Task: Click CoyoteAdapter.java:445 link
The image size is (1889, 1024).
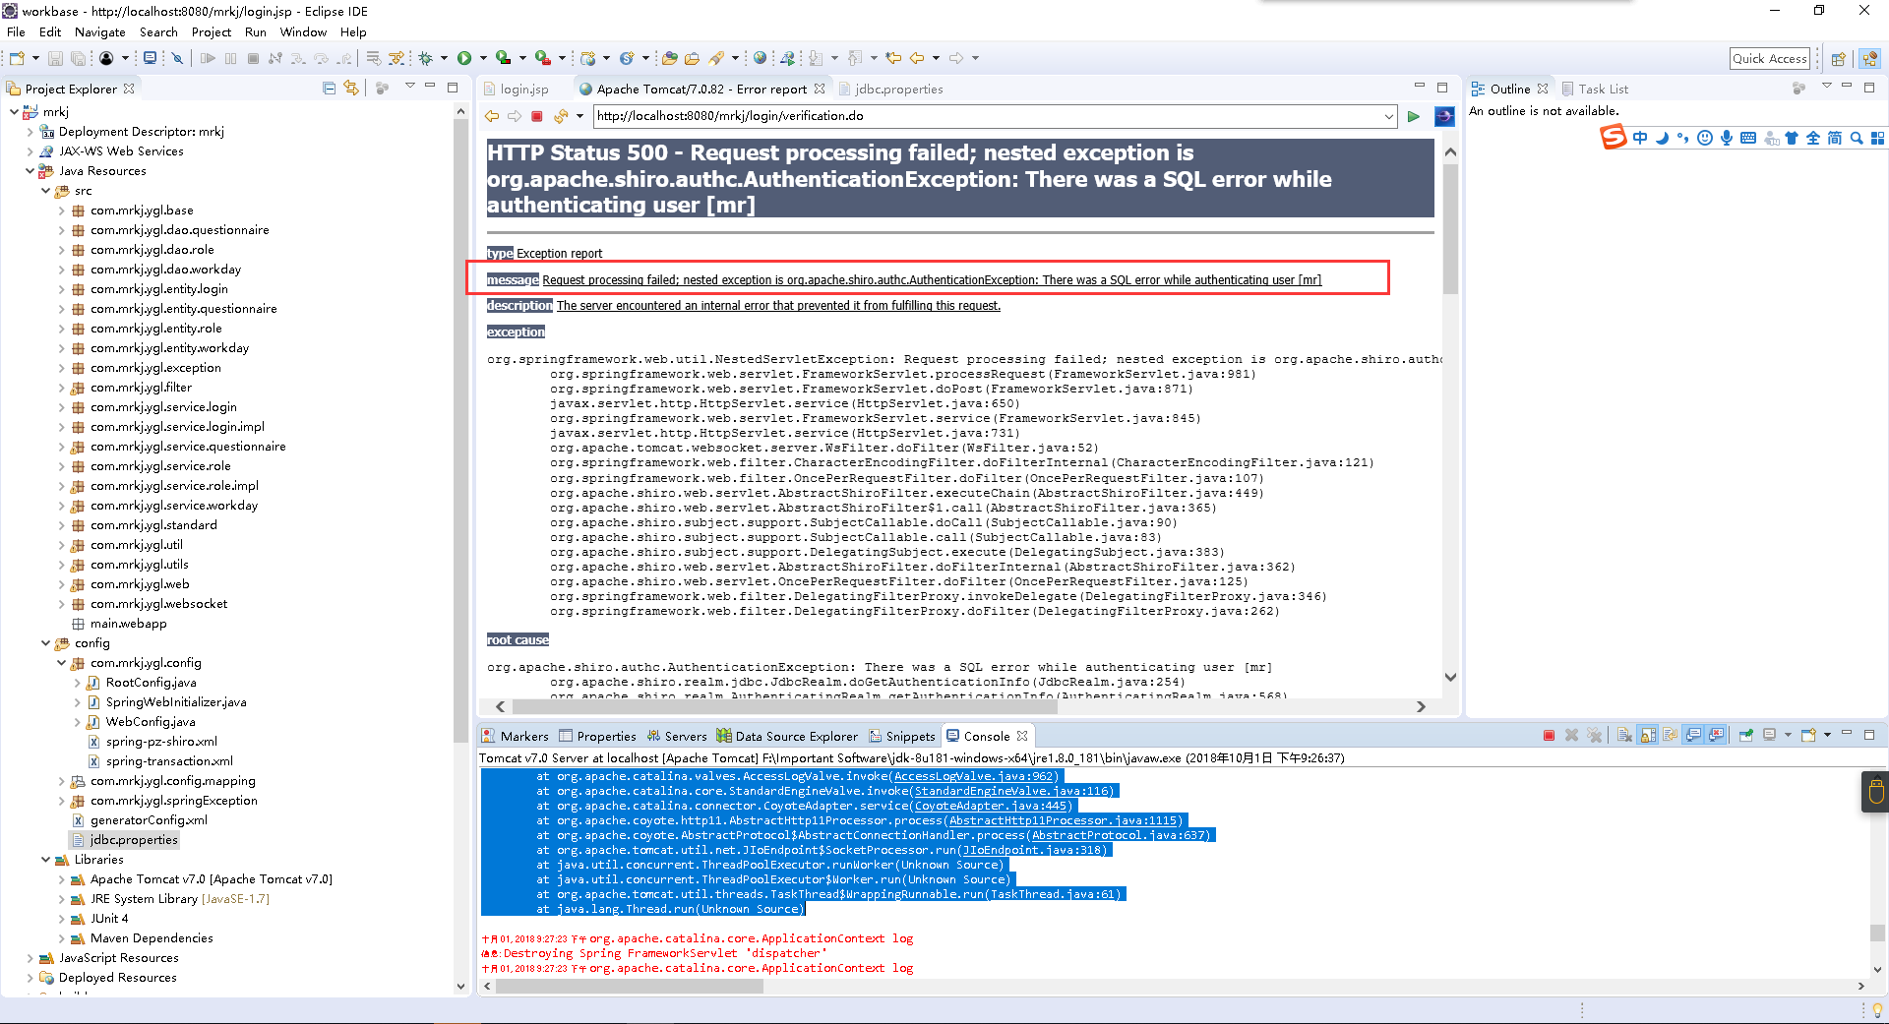Action: 990,807
